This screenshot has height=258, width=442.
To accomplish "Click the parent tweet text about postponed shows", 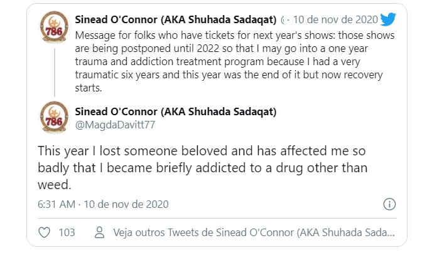I will (235, 61).
